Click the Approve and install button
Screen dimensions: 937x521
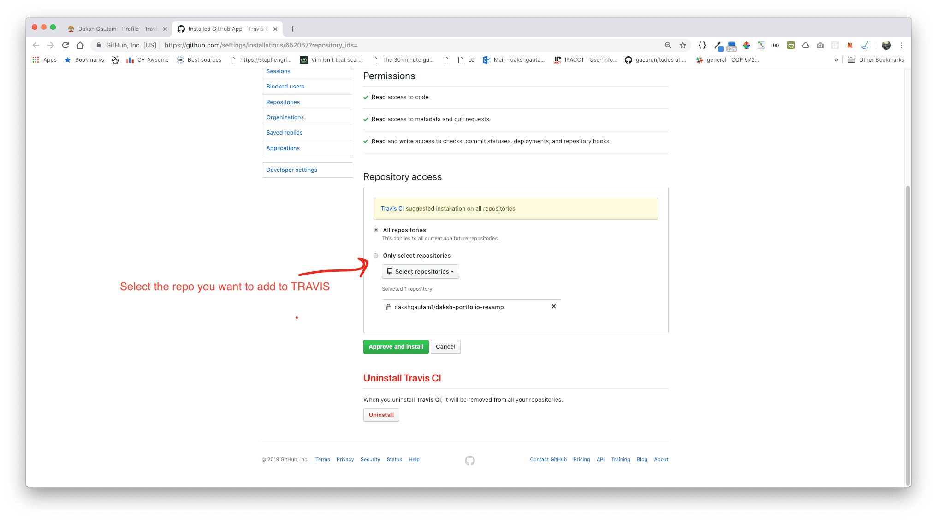[x=396, y=347]
